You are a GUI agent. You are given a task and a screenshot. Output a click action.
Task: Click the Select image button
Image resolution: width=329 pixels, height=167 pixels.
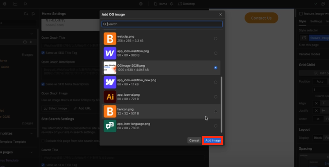55,109
